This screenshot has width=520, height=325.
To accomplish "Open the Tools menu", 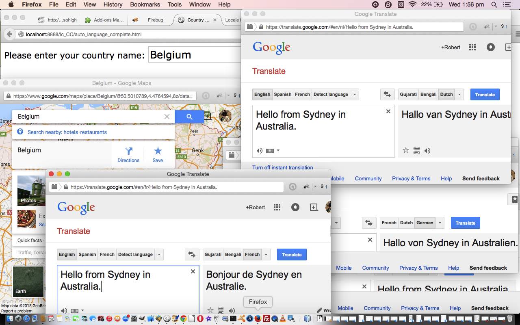I will click(175, 4).
